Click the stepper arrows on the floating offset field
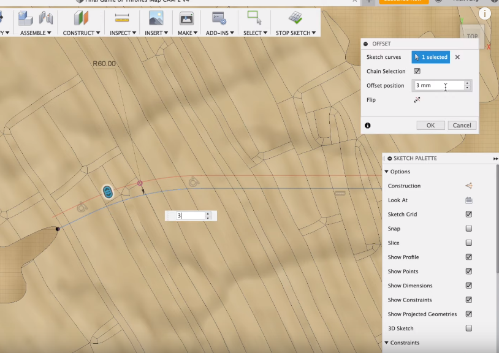Screen dimensions: 499x353 208,216
